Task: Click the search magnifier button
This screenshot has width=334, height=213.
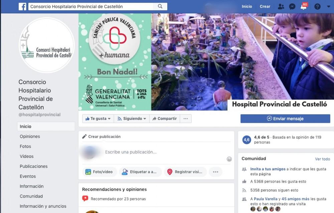Action: coord(160,6)
